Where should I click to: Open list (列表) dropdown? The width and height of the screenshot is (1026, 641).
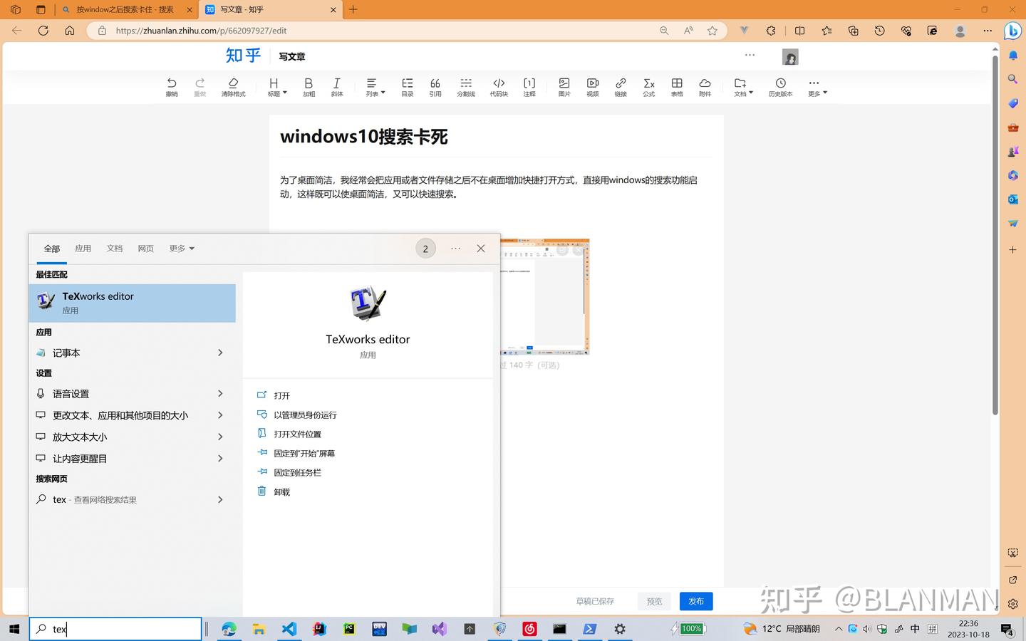[375, 87]
